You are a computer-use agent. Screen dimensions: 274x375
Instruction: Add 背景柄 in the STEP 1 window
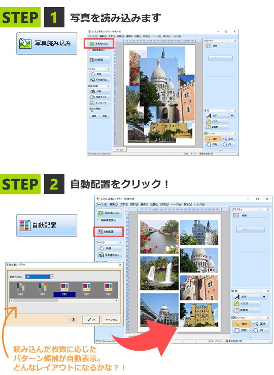coord(217,127)
